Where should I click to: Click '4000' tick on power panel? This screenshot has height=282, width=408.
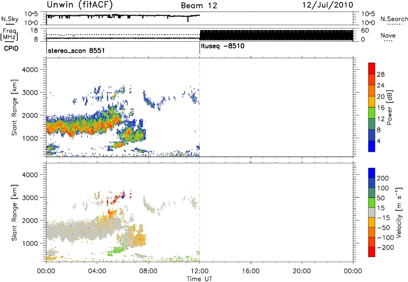click(30, 70)
